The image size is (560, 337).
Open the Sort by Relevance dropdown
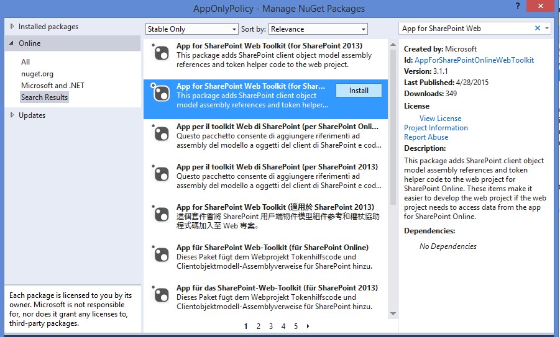pyautogui.click(x=318, y=29)
